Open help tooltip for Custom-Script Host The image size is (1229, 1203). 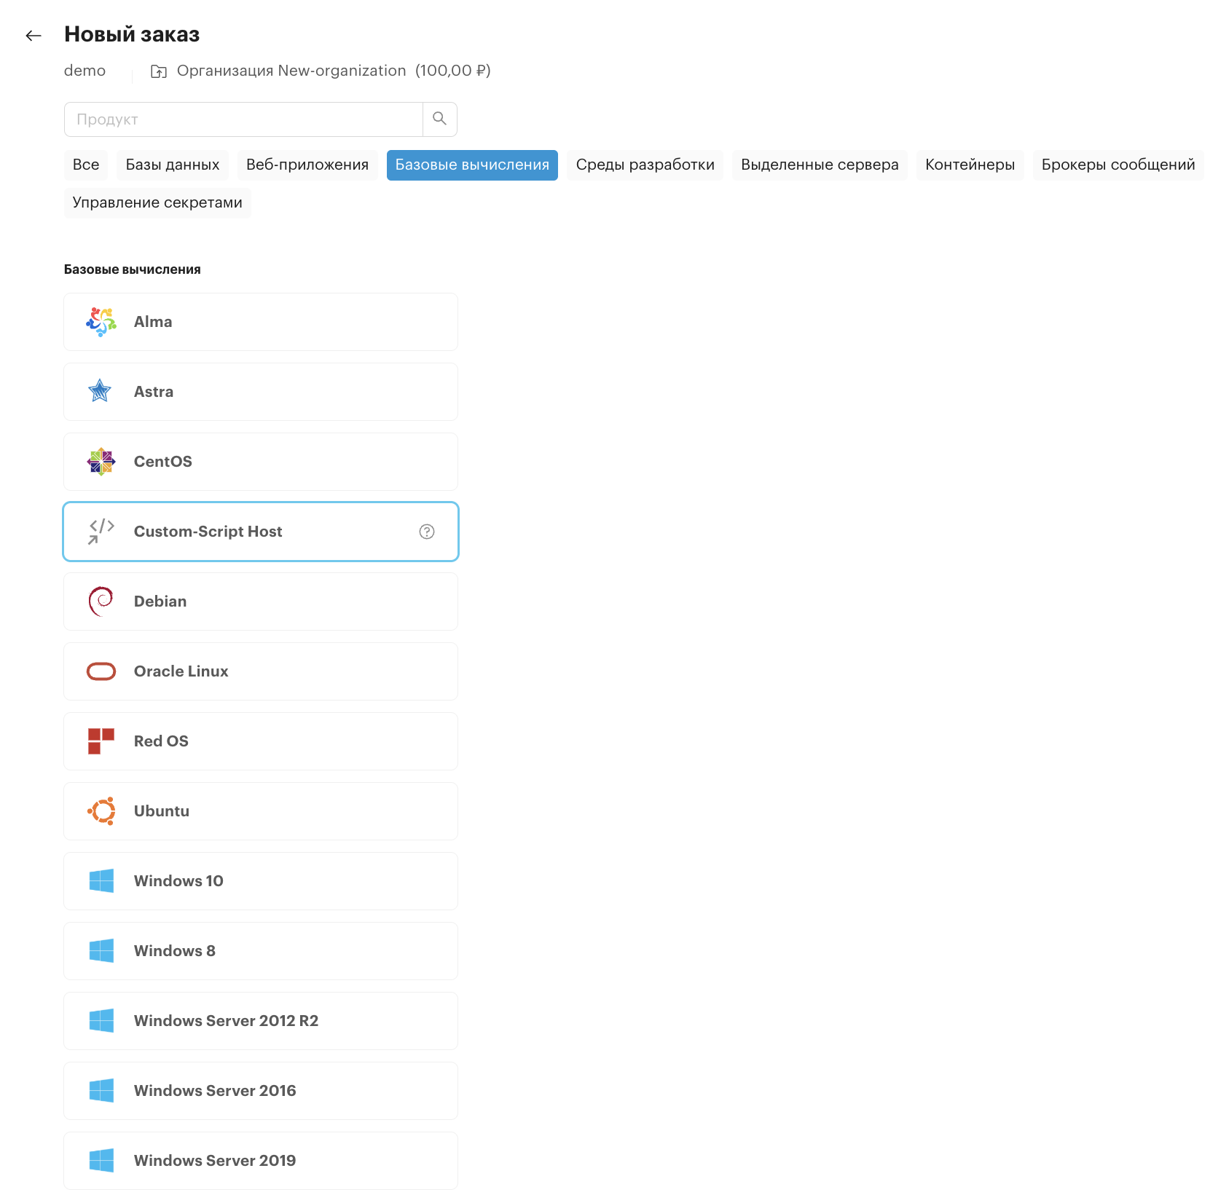(427, 532)
